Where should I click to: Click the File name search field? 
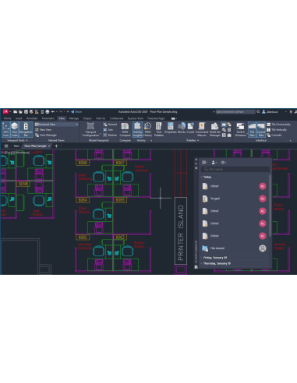[235, 169]
